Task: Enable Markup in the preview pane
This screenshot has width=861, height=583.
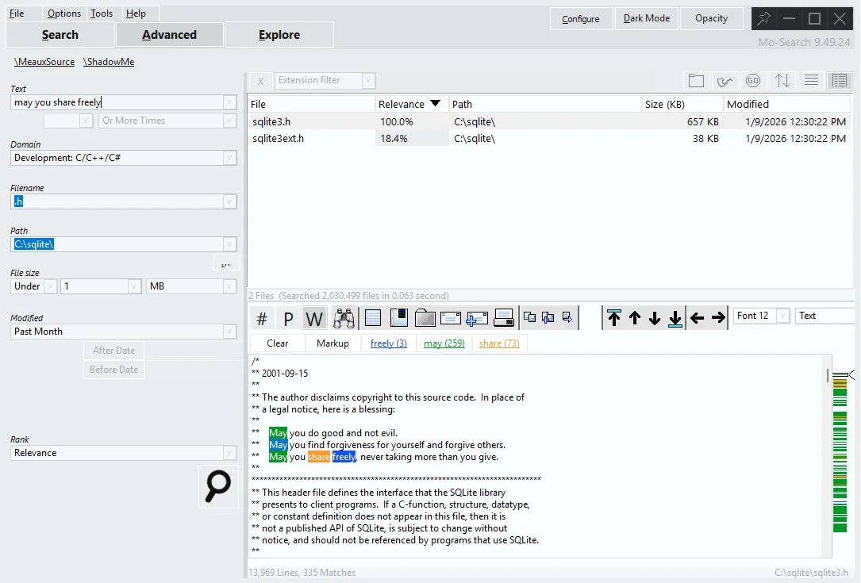Action: 332,343
